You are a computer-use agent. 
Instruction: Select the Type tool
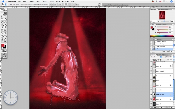pos(5,33)
